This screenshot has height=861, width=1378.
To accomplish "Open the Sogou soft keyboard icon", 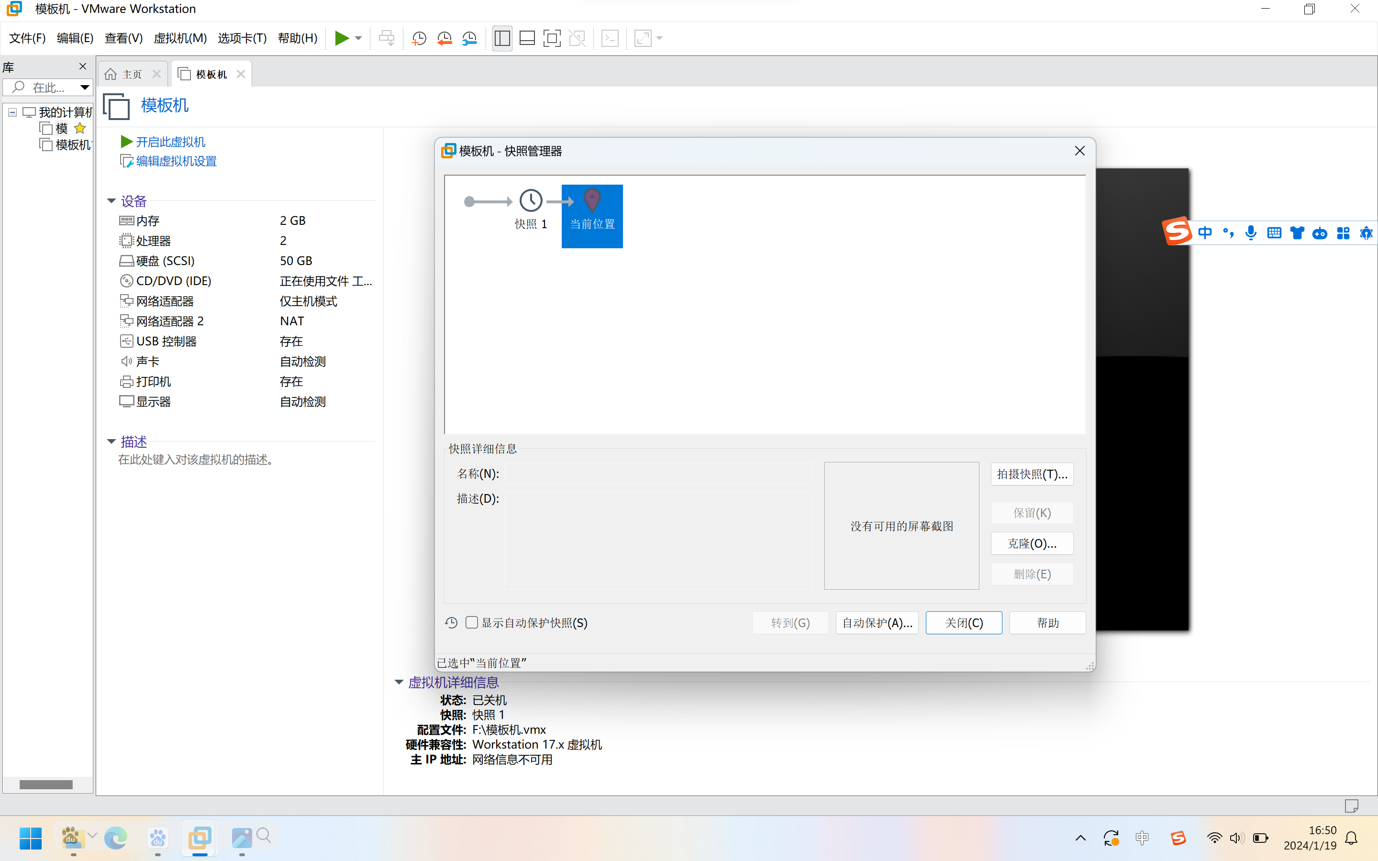I will click(x=1274, y=232).
